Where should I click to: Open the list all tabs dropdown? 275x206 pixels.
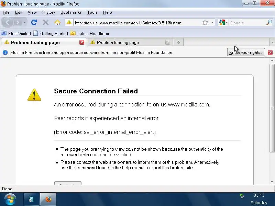[272, 42]
